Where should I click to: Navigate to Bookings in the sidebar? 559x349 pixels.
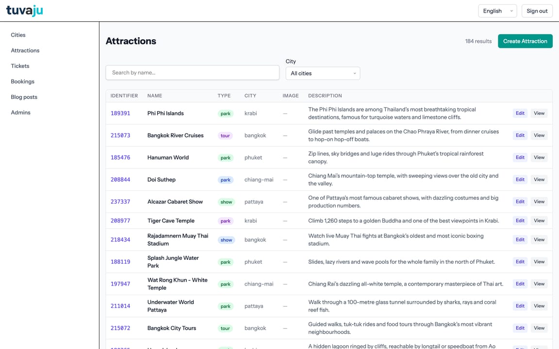22,81
